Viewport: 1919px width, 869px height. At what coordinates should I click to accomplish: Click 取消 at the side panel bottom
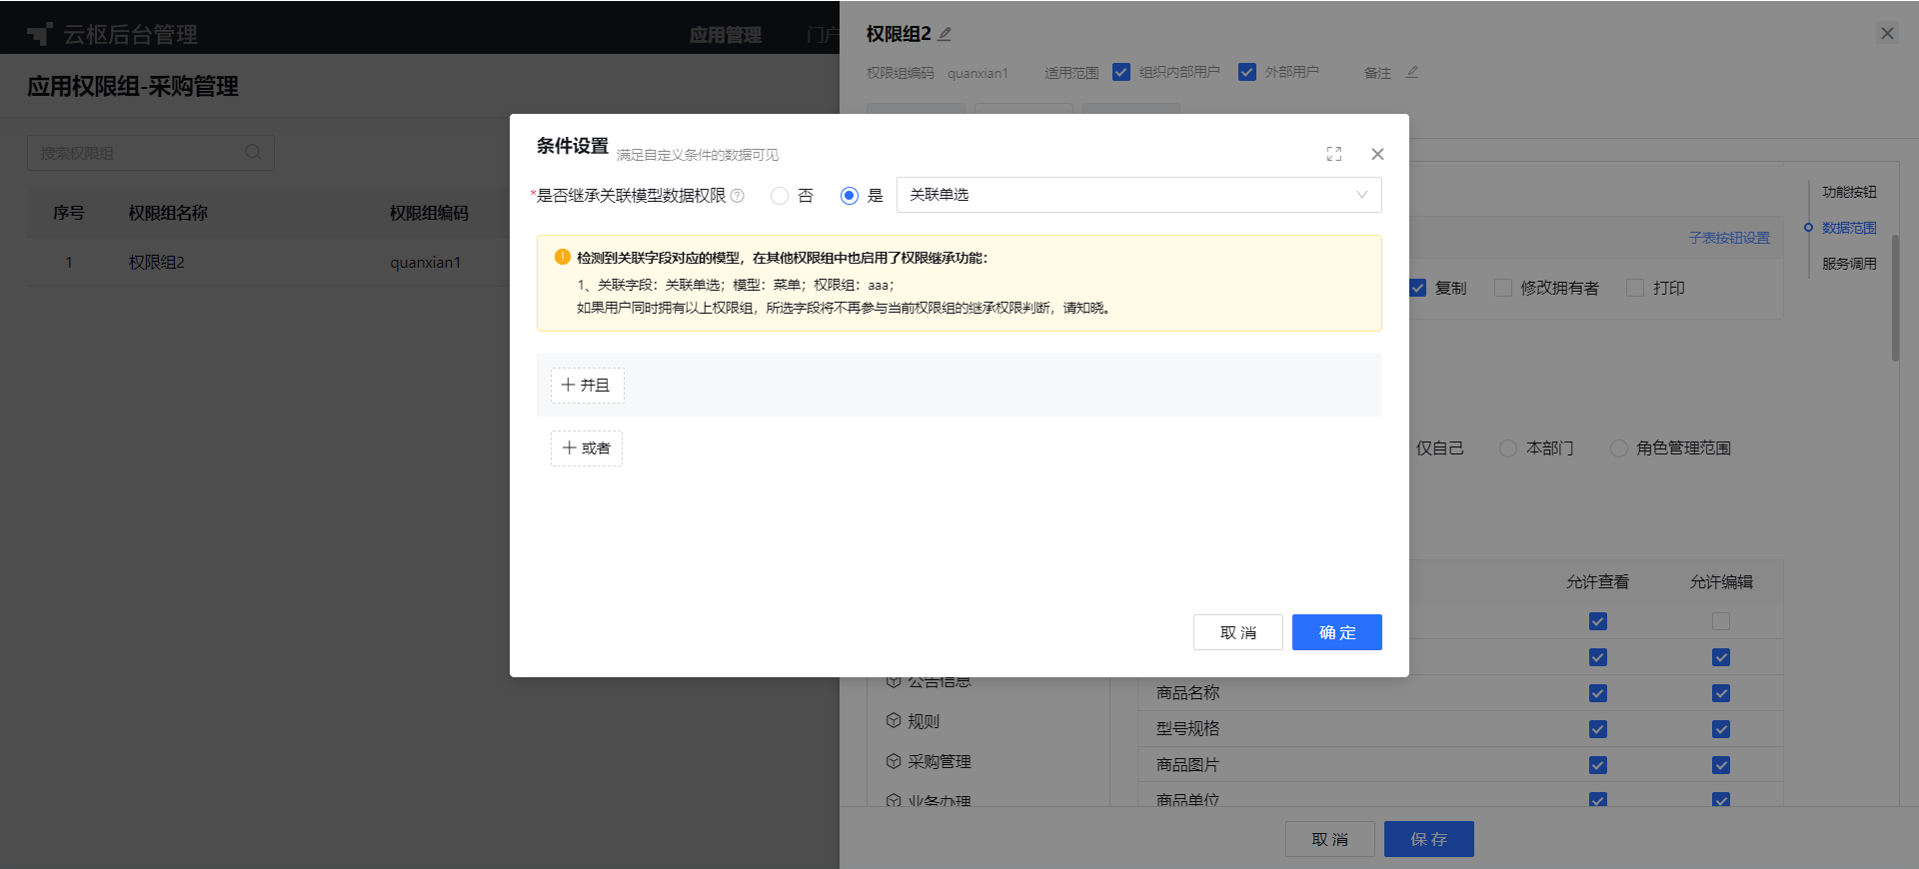tap(1330, 839)
